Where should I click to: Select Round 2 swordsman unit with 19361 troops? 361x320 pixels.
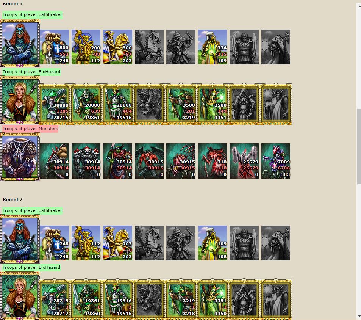pyautogui.click(x=86, y=300)
